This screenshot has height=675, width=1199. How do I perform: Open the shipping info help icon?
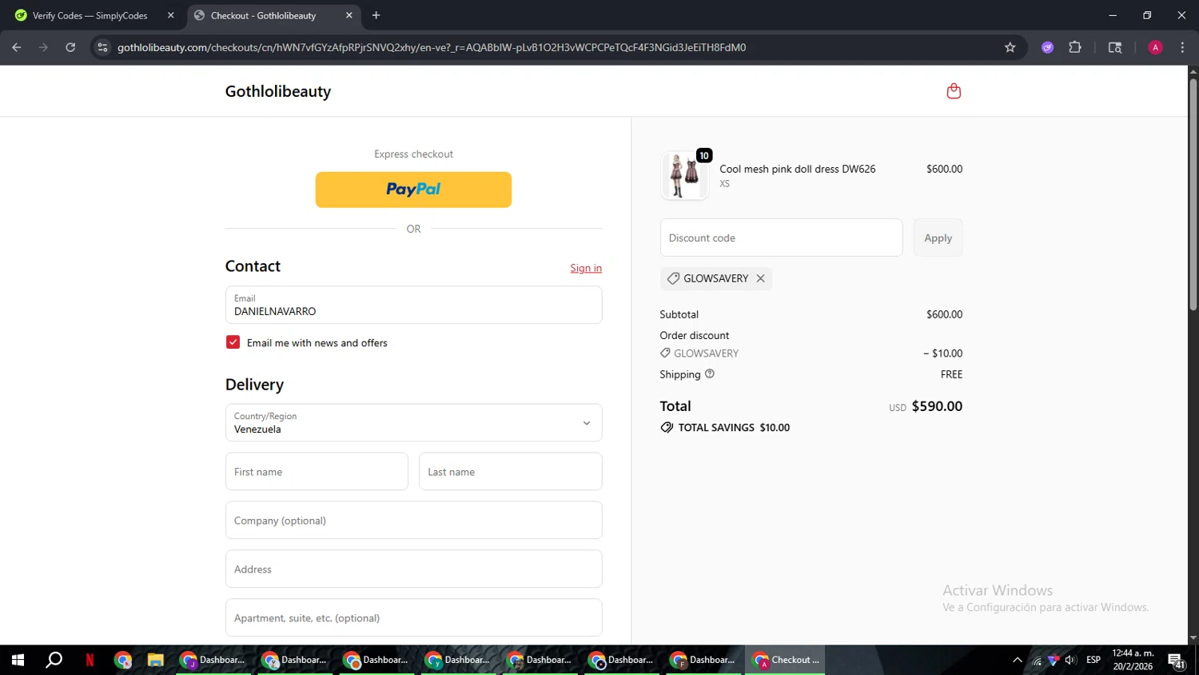click(710, 373)
